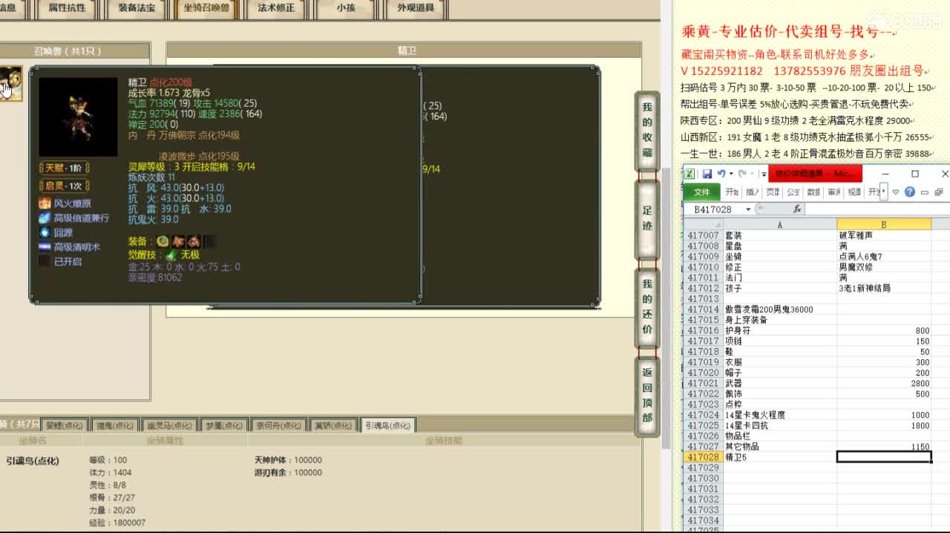Click the first equipment icon after 装备
Screen dimensions: 950x533
point(163,241)
